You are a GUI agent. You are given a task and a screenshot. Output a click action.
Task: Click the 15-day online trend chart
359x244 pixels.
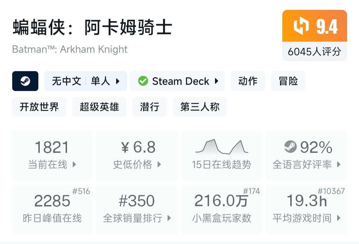222,147
